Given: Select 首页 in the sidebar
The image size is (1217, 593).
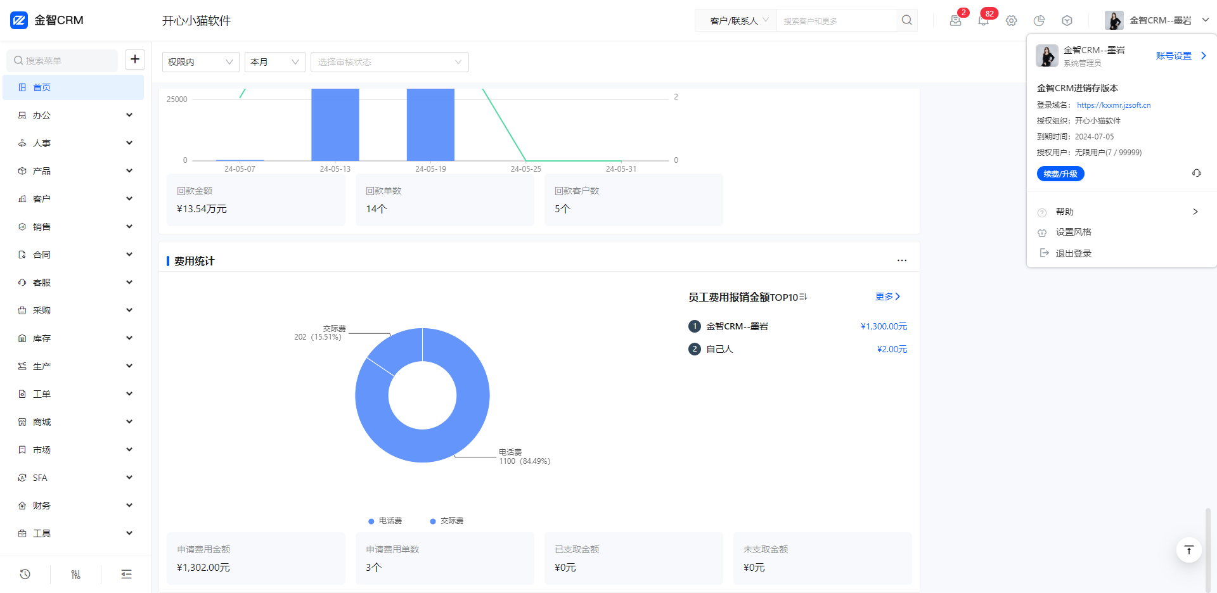Looking at the screenshot, I should pos(74,87).
